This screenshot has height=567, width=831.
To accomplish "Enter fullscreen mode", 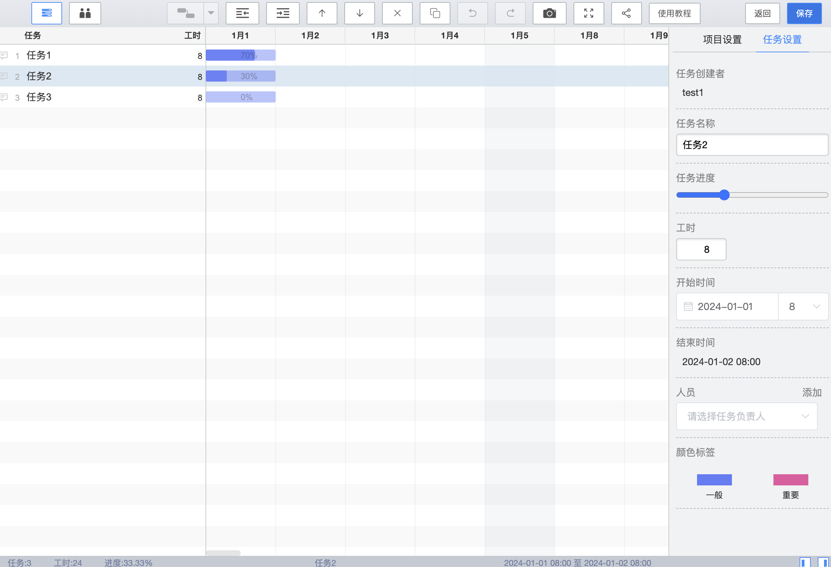I will point(589,13).
